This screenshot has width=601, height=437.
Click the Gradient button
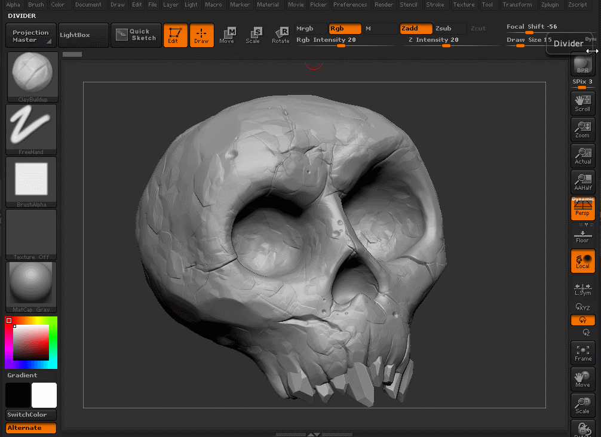[22, 376]
